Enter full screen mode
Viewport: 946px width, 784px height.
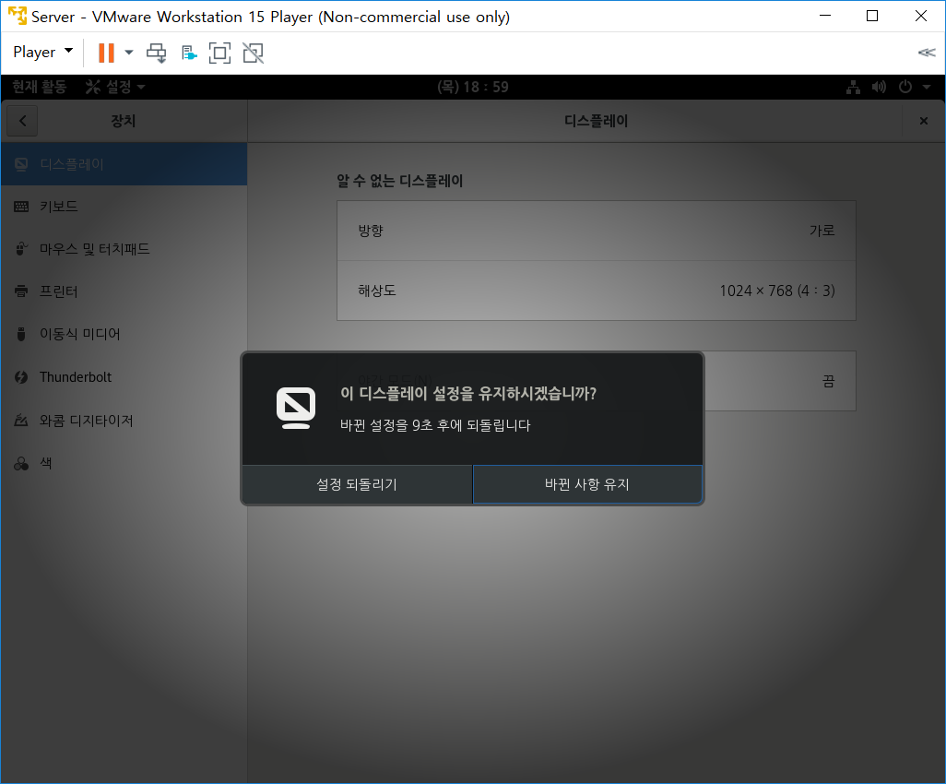(219, 53)
